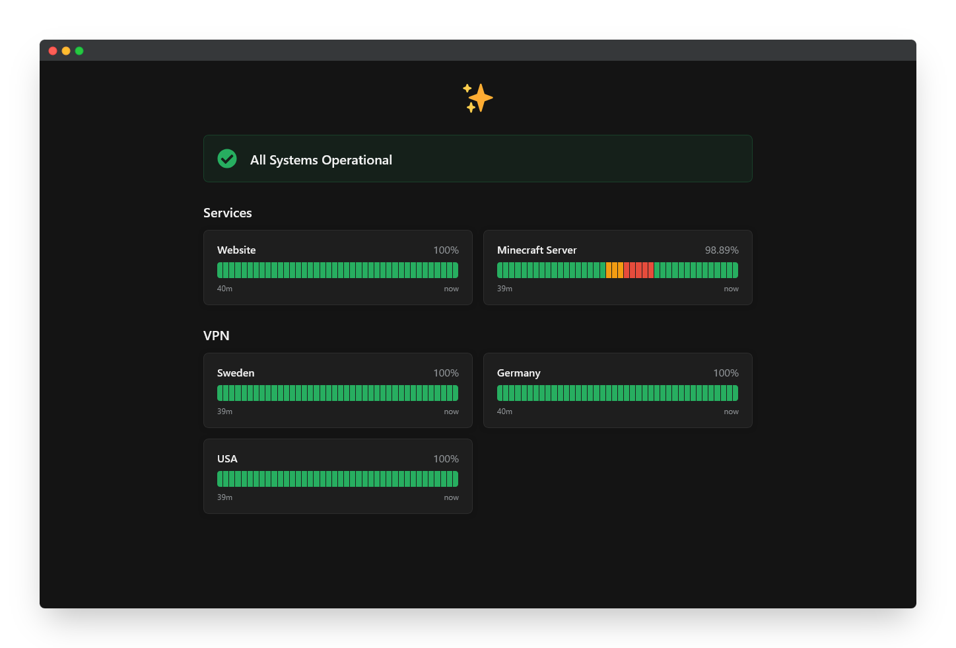Open the Website service name
The height and width of the screenshot is (648, 956).
[x=236, y=250]
